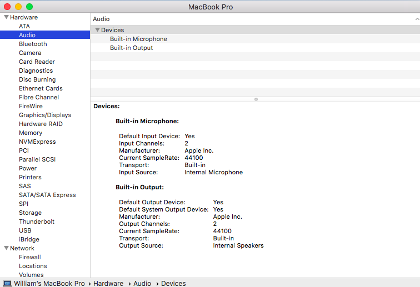Select Camera in the hardware list
The width and height of the screenshot is (420, 287).
[x=30, y=53]
